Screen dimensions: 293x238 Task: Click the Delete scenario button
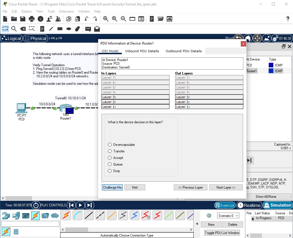pos(233,225)
